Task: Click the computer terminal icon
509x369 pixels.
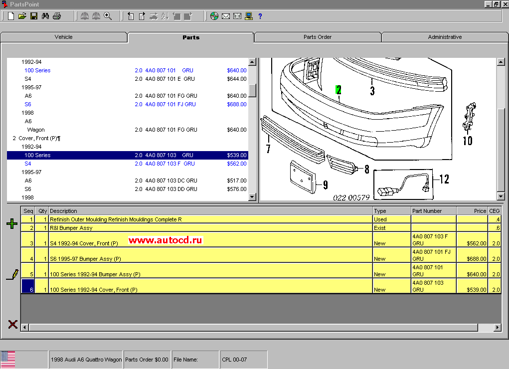Action: click(x=249, y=16)
